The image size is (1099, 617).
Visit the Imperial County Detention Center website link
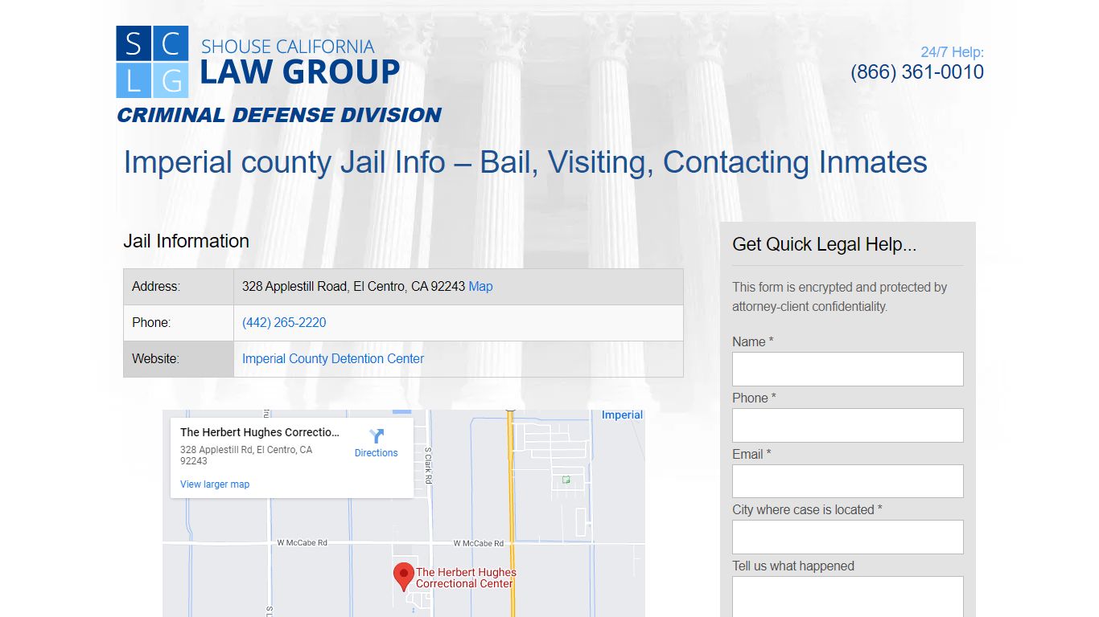point(333,358)
